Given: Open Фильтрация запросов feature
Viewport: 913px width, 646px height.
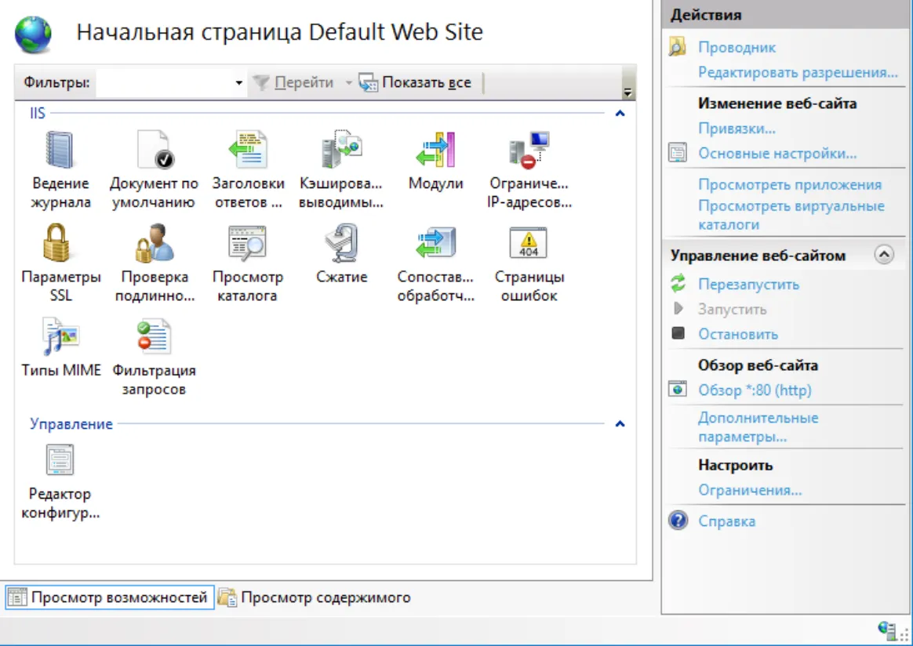Looking at the screenshot, I should click(154, 357).
